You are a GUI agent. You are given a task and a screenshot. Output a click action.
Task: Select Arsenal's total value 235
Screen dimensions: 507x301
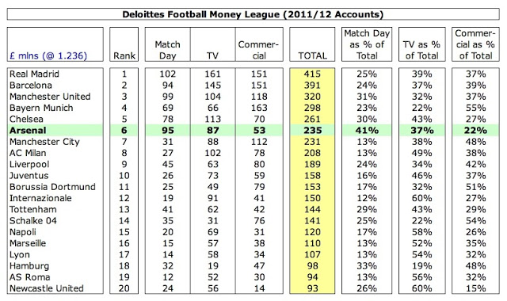[312, 130]
